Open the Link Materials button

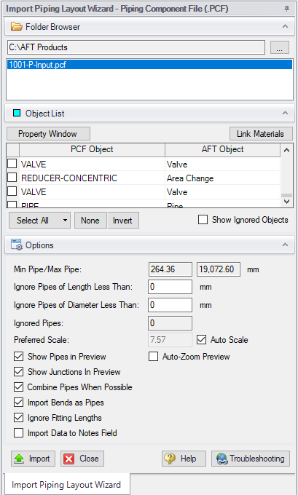[260, 134]
